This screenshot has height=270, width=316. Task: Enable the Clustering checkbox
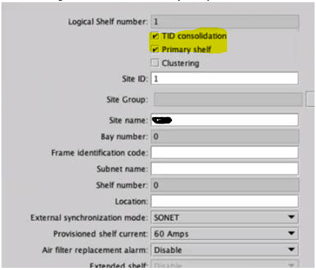155,63
